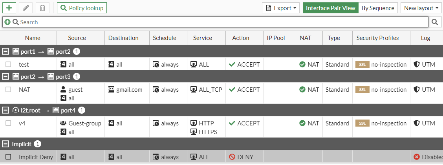This screenshot has height=165, width=443.
Task: Click into the policy Search field
Action: coord(220,22)
